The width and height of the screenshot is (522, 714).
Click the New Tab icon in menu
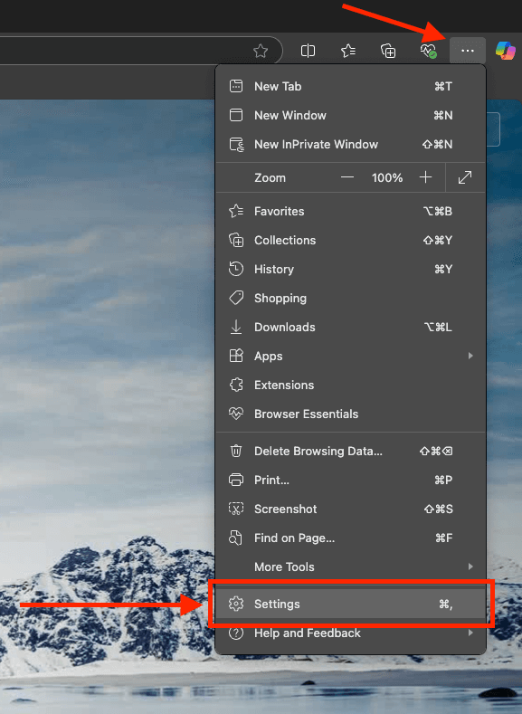point(236,86)
